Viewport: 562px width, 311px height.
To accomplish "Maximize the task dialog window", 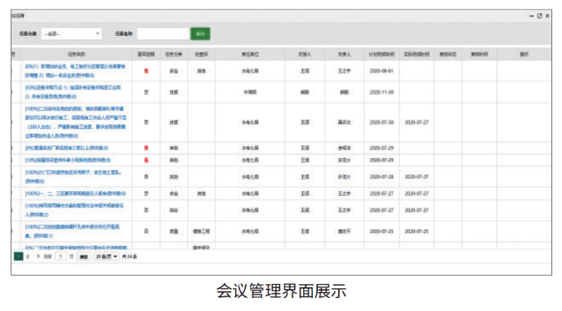I will [540, 16].
